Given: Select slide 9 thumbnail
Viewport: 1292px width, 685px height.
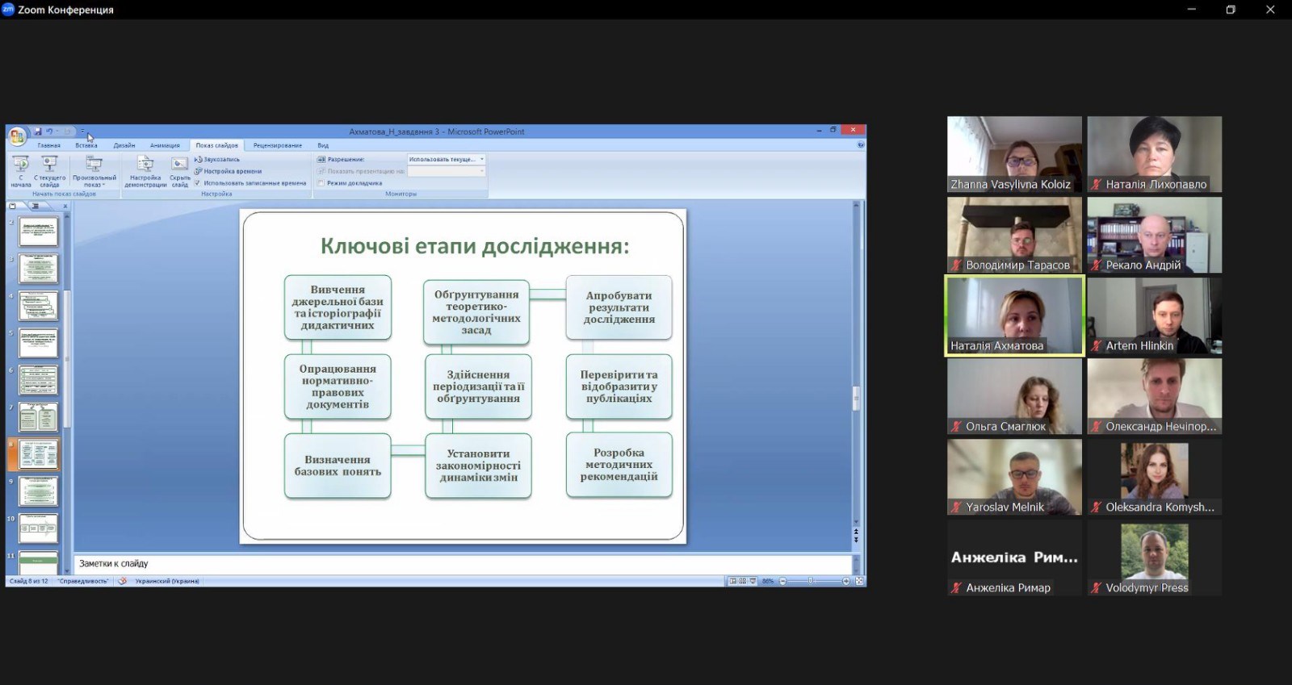Looking at the screenshot, I should pos(39,492).
